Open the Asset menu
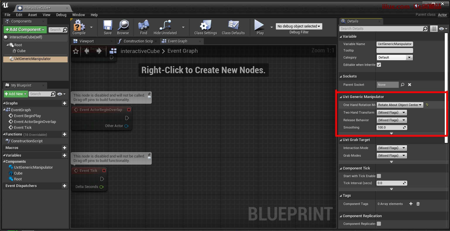This screenshot has height=231, width=450. coord(32,15)
